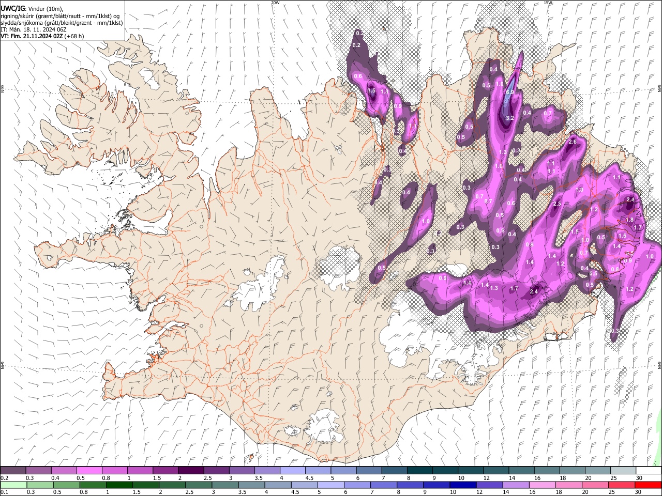The height and width of the screenshot is (496, 662).
Task: Click the snow legend swatch between 0.2 and 0.3
Action: click(x=13, y=471)
